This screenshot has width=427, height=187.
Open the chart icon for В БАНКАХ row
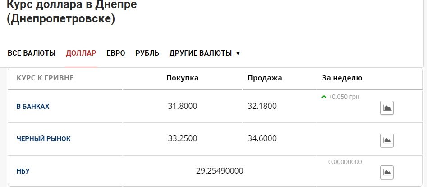pyautogui.click(x=387, y=108)
